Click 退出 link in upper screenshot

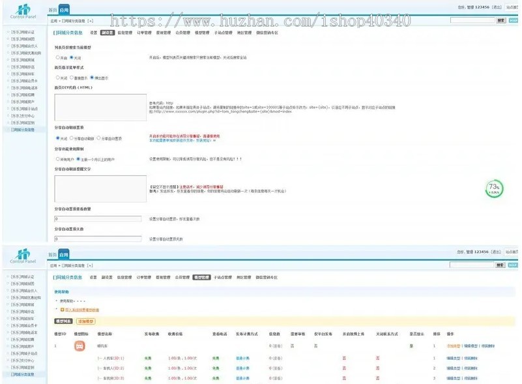[497, 7]
